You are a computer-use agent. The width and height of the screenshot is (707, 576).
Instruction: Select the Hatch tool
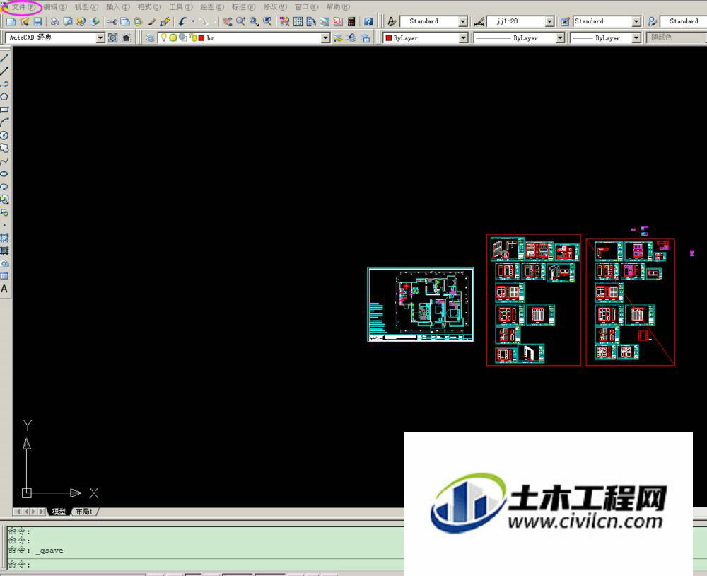(x=4, y=238)
